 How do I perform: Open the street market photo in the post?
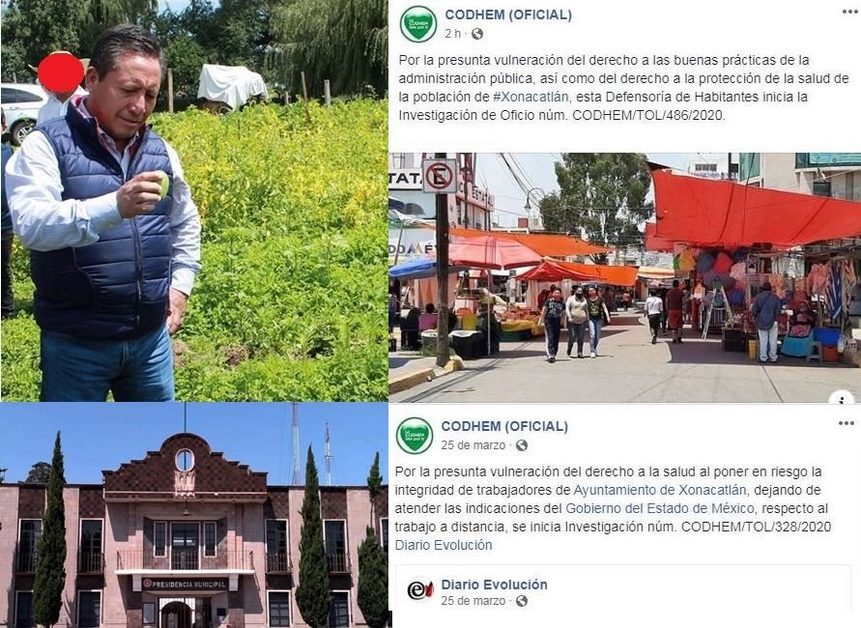click(x=625, y=277)
